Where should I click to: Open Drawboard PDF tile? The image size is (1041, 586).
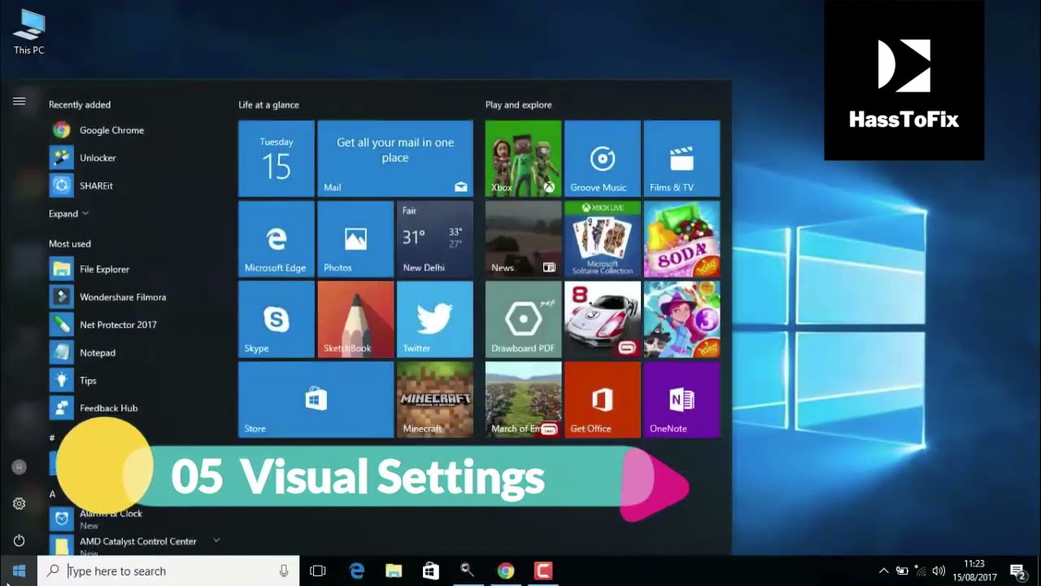(x=523, y=319)
